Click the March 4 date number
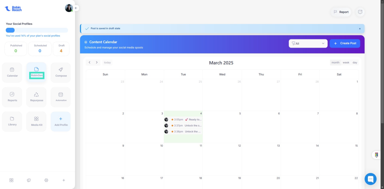Screen dimensions: 384x189 click(201, 113)
